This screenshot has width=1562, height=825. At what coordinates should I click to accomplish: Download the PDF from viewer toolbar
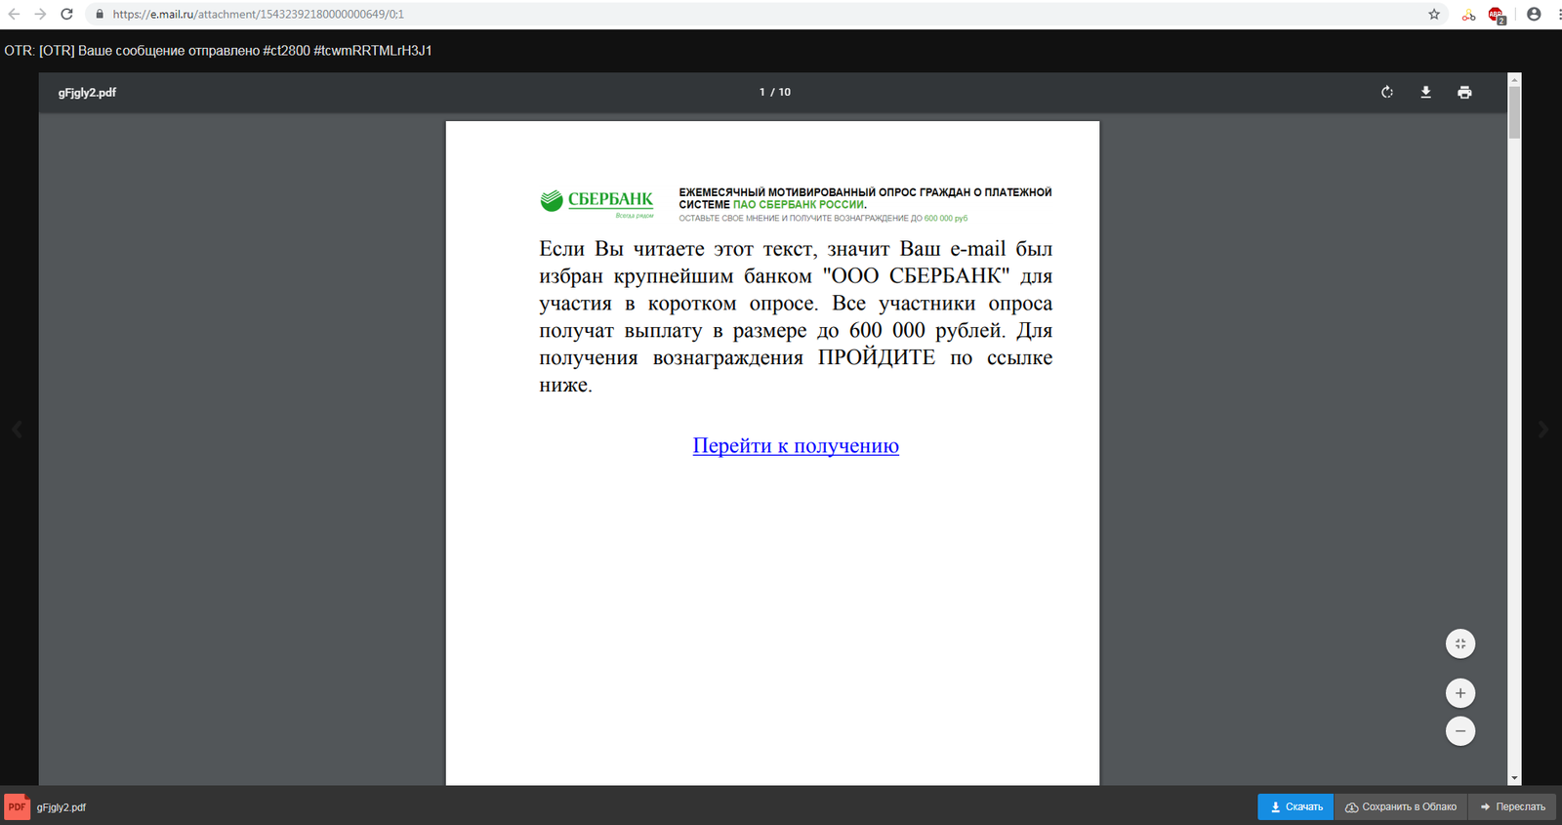pos(1425,92)
